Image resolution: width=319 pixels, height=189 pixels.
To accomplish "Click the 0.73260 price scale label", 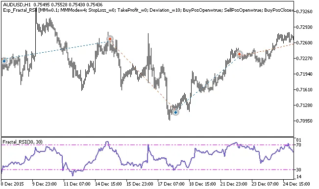I will click(305, 12).
